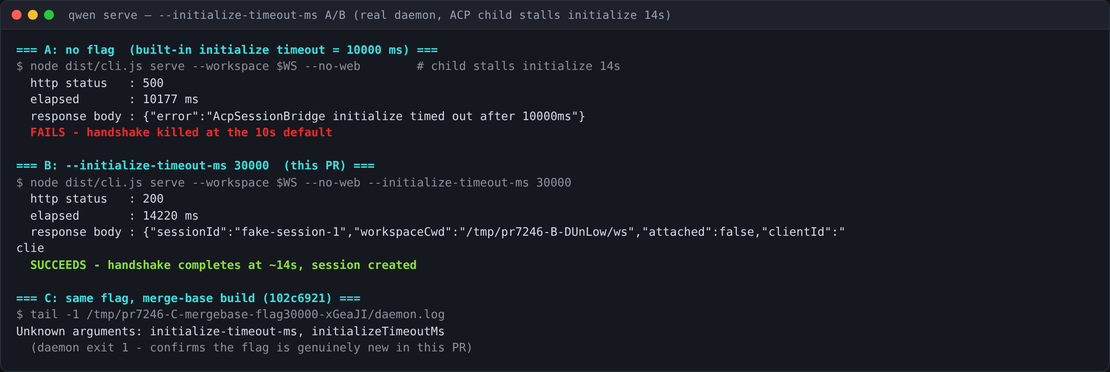The width and height of the screenshot is (1110, 372).
Task: Click the 'http status : 200' line
Action: click(x=97, y=199)
